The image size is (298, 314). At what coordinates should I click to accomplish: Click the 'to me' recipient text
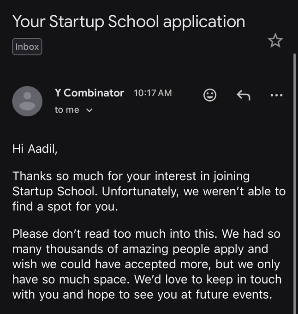(67, 110)
